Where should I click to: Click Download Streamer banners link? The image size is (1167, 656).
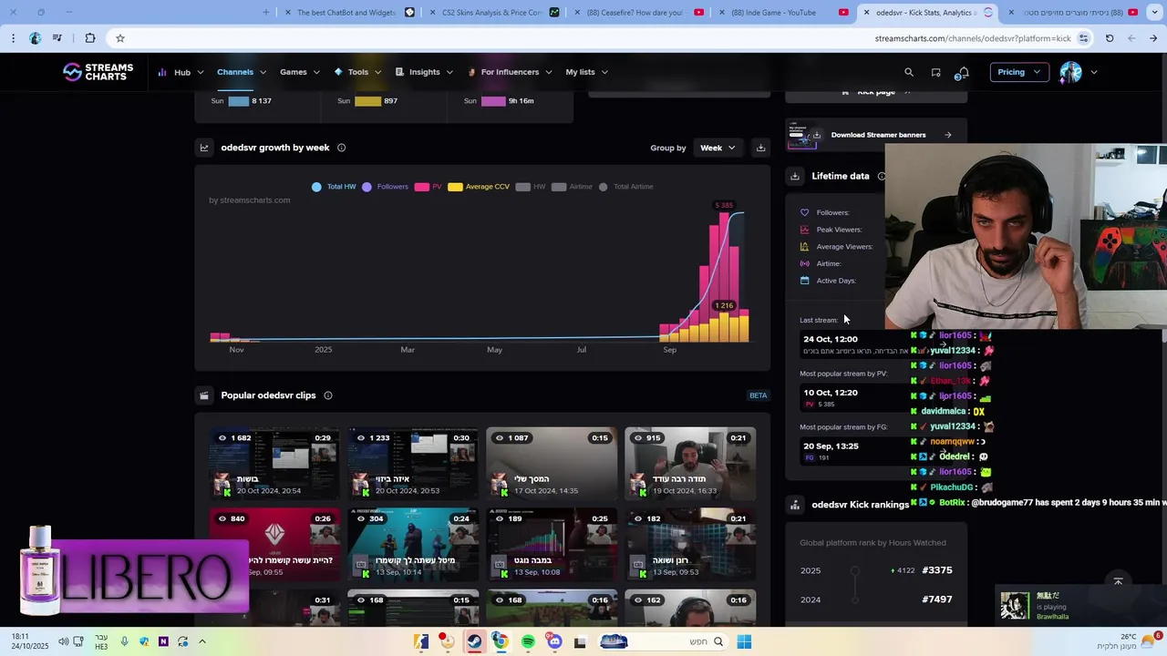pyautogui.click(x=878, y=135)
